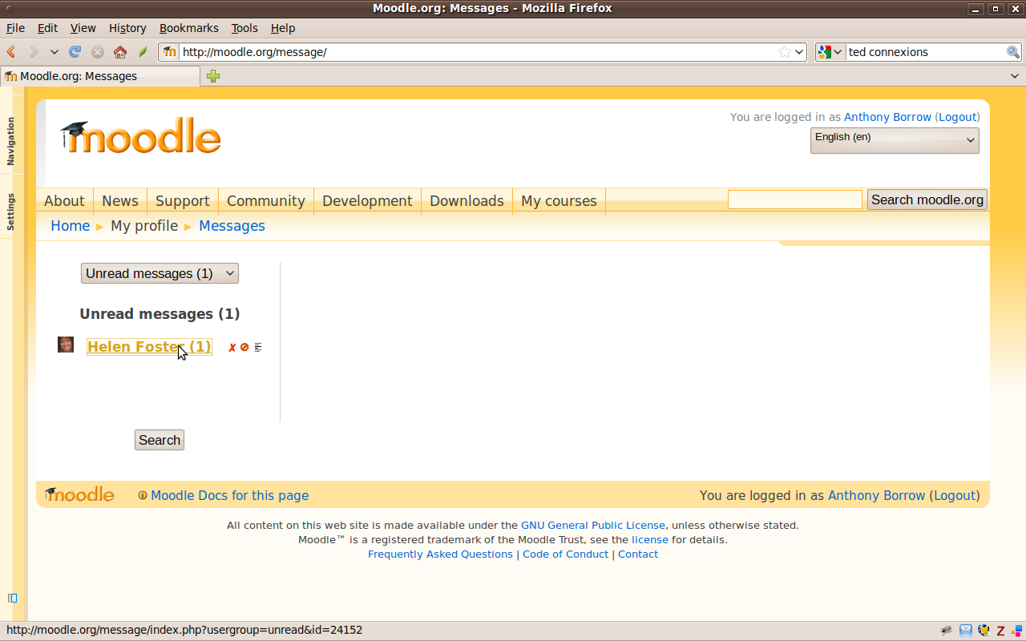1026x641 pixels.
Task: Open the Development navigation item
Action: click(x=367, y=201)
